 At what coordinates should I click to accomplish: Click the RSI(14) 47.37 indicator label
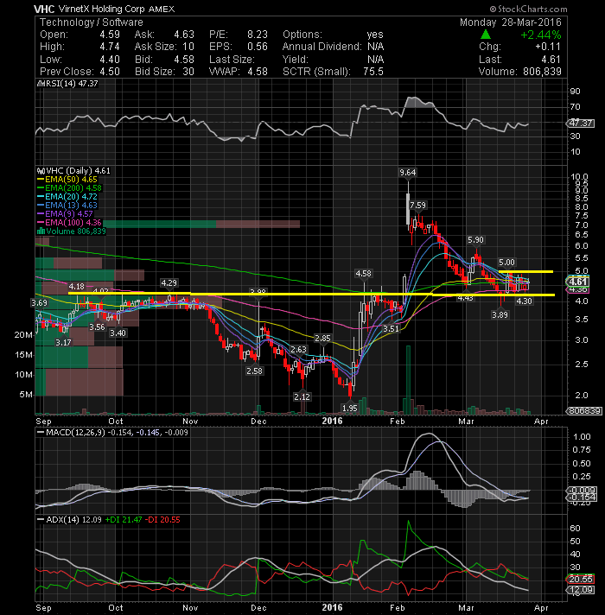[68, 84]
